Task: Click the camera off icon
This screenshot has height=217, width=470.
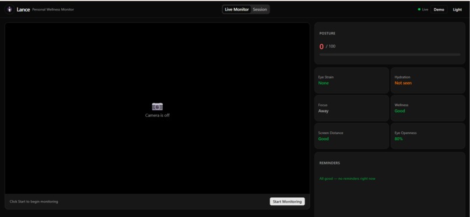Action: click(157, 106)
